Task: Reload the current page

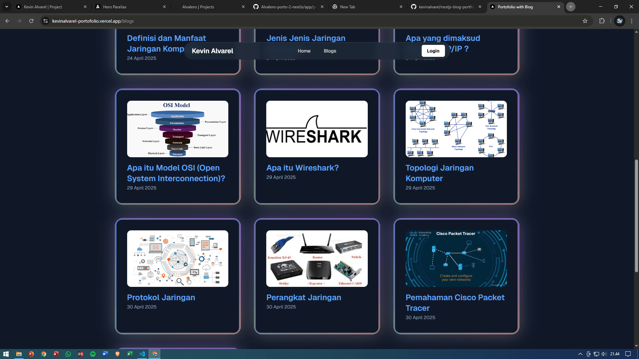Action: [x=31, y=21]
